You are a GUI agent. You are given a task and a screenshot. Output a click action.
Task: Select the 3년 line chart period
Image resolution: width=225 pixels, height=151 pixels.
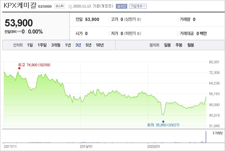[78, 45]
